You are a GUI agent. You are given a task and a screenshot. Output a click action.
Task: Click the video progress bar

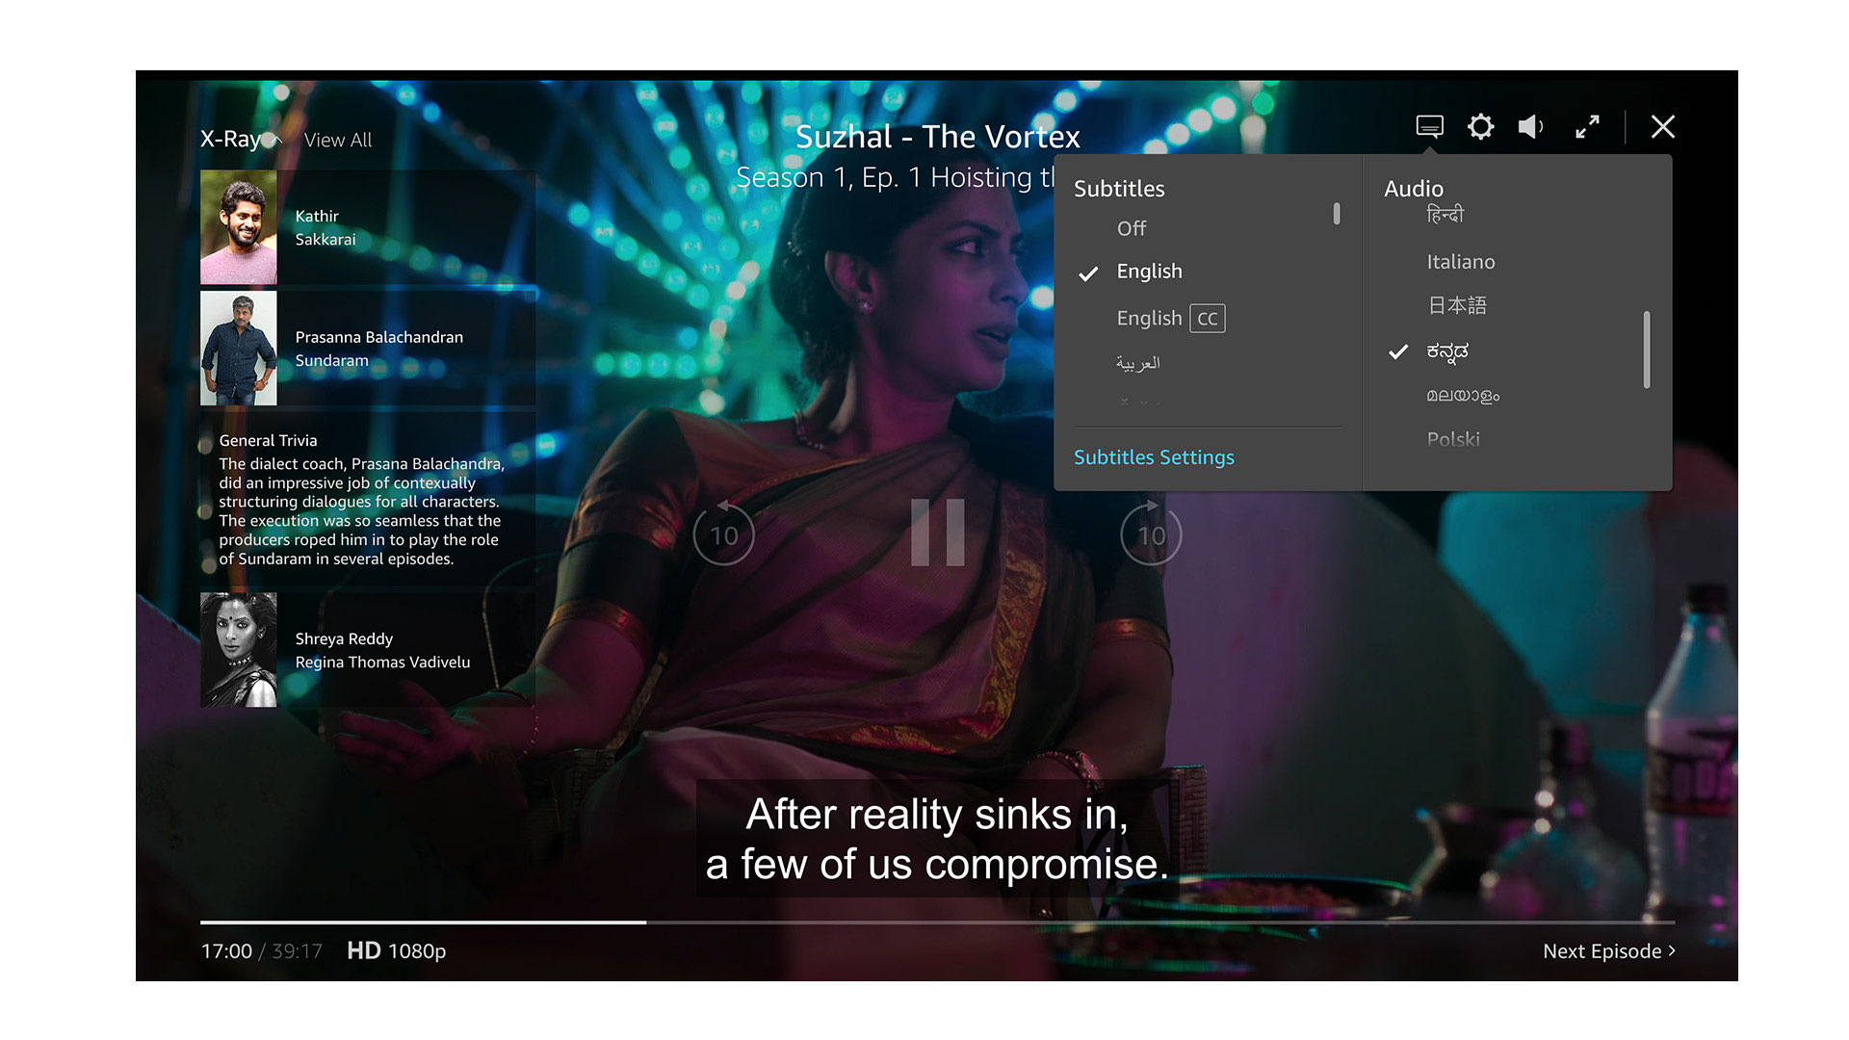[937, 923]
